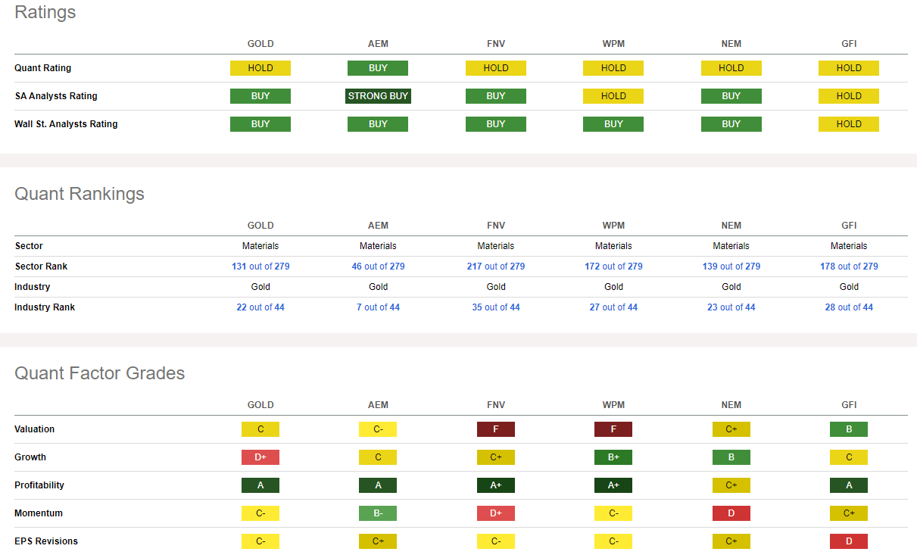Select NEM column header in Ratings table
This screenshot has height=558, width=917.
[731, 44]
